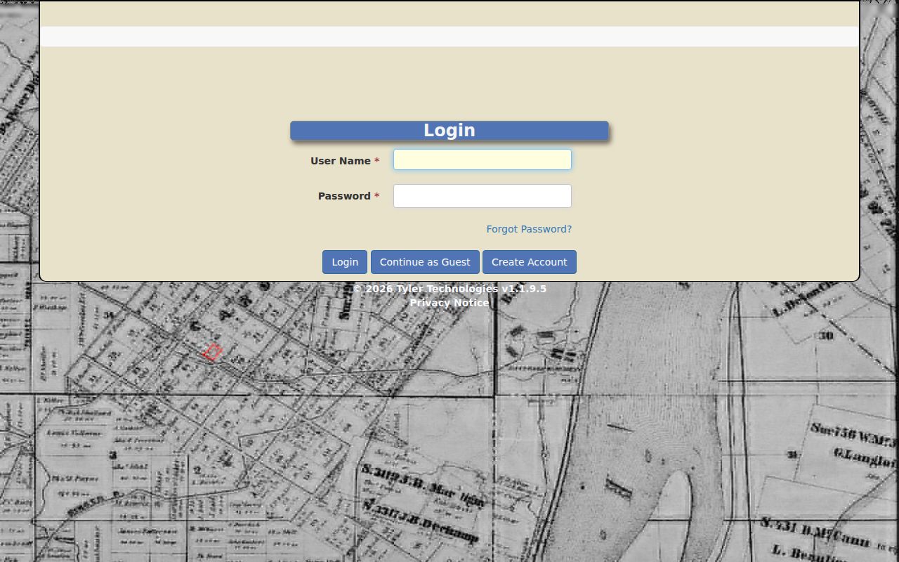Image resolution: width=899 pixels, height=562 pixels.
Task: Click the blue Login header banner
Action: click(x=449, y=131)
